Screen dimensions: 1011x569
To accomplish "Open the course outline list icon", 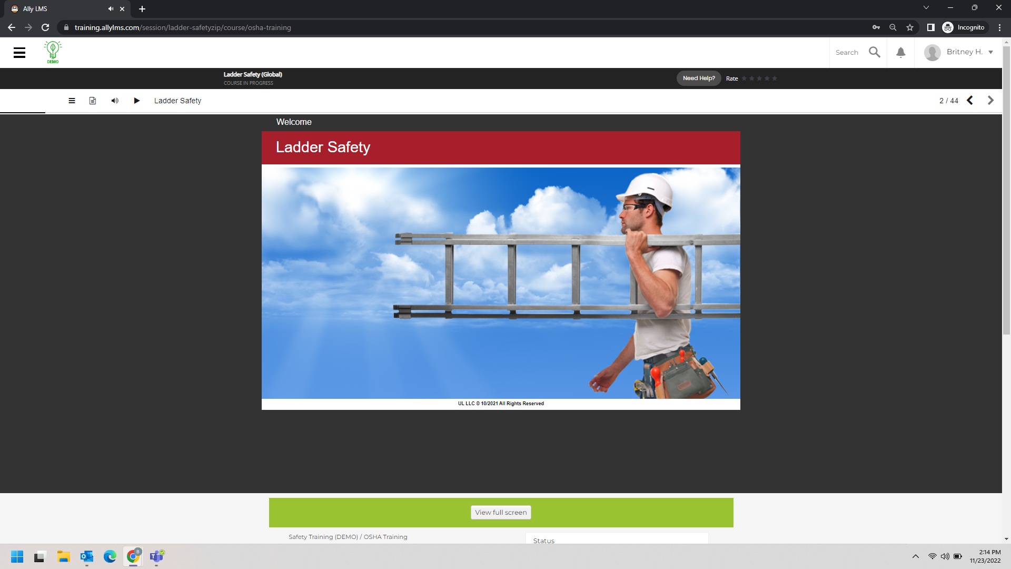I will 72,101.
